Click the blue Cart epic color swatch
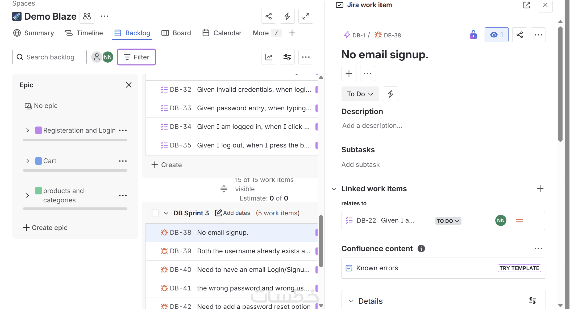The image size is (570, 309). (39, 161)
